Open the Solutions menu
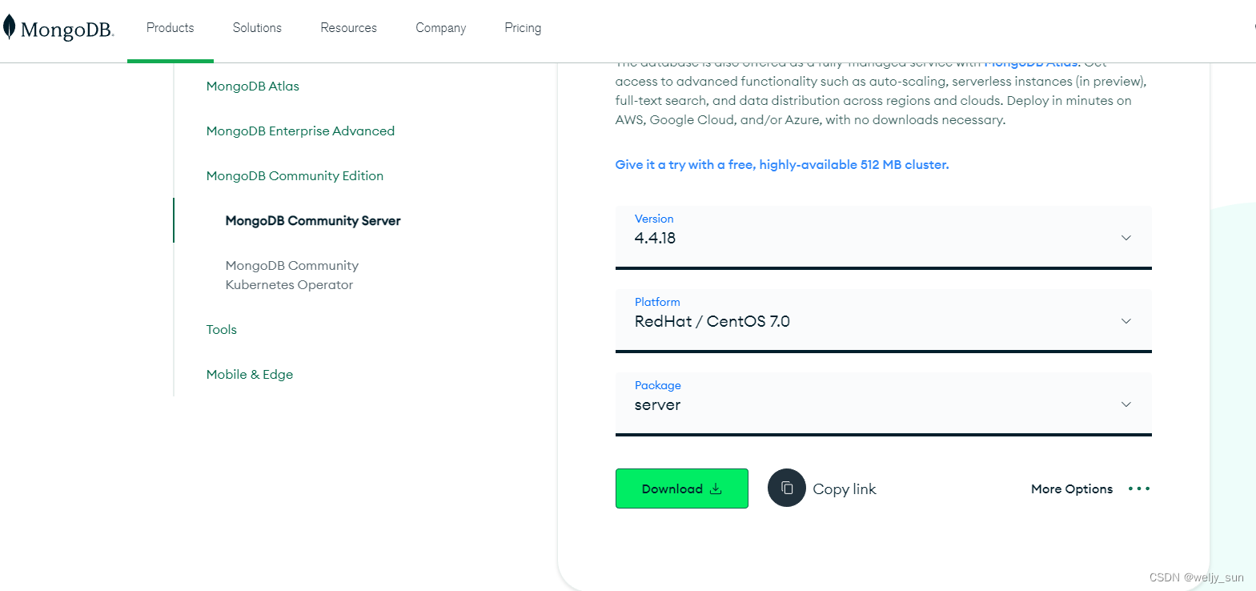Viewport: 1256px width, 591px height. [257, 28]
